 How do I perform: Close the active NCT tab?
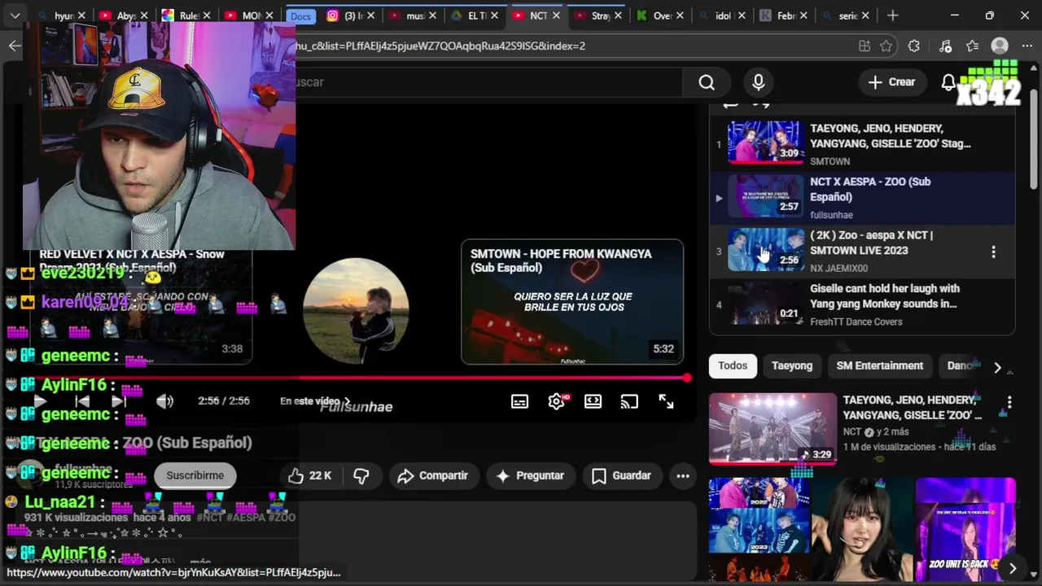[556, 15]
